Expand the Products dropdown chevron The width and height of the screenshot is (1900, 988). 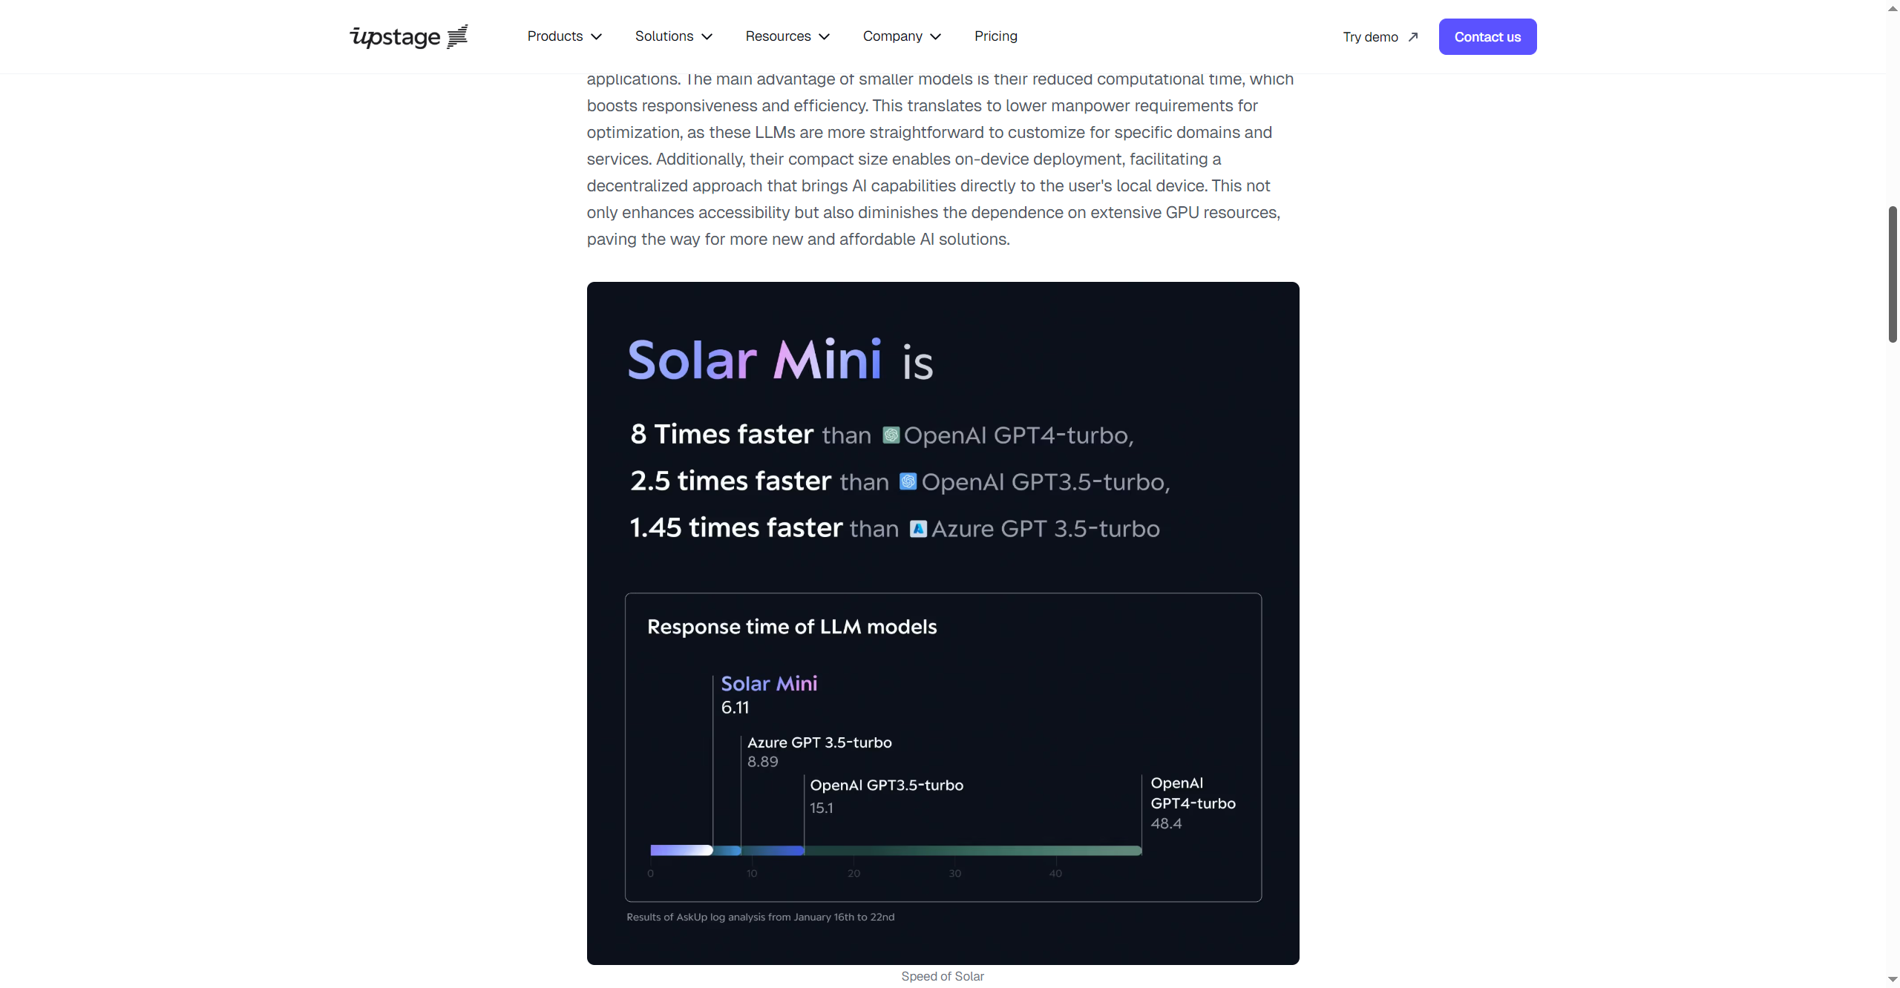pyautogui.click(x=596, y=36)
